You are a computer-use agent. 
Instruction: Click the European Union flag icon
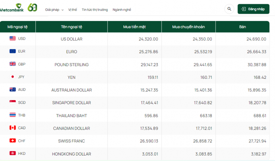(x=13, y=51)
